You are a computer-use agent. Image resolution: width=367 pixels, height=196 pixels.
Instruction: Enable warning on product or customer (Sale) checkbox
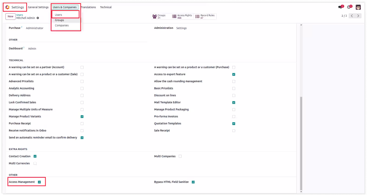[82, 74]
